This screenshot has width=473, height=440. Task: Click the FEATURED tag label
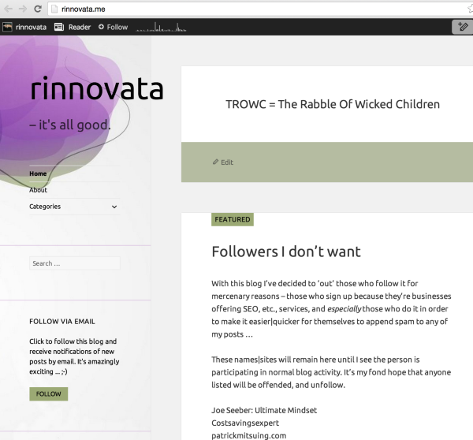(x=232, y=219)
